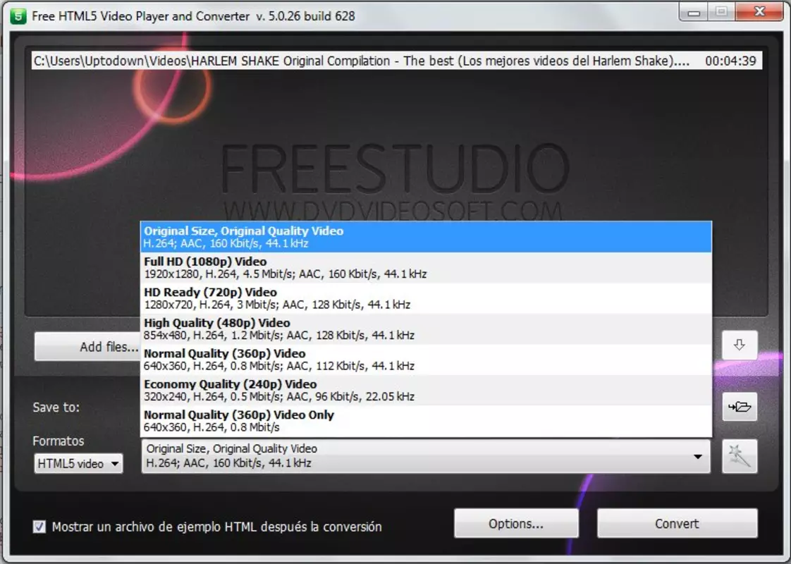Screen dimensions: 791x564
Task: Select High Quality (480p) Video preset
Action: point(426,329)
